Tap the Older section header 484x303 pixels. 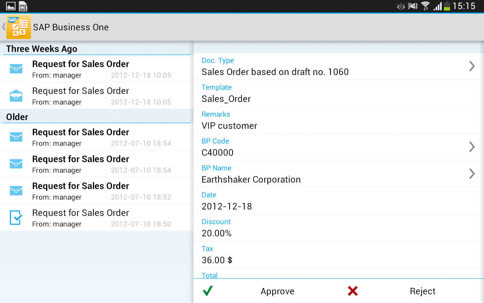[17, 117]
